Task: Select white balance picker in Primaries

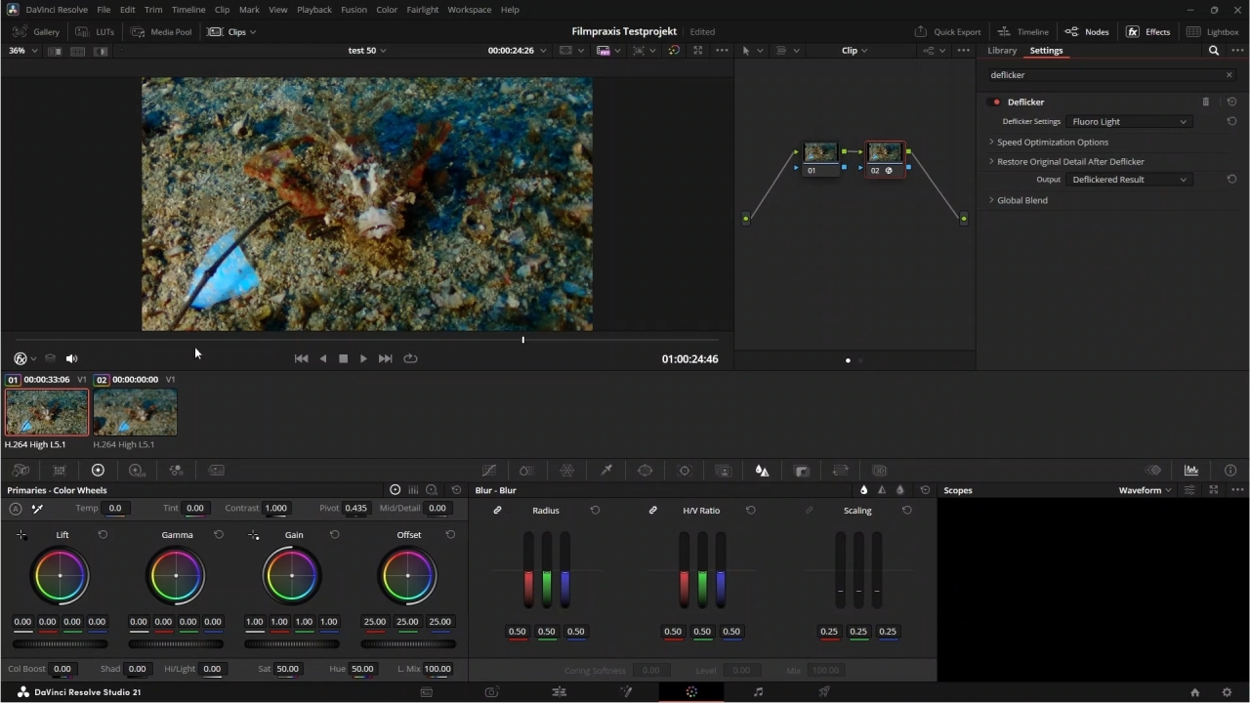Action: (x=37, y=509)
